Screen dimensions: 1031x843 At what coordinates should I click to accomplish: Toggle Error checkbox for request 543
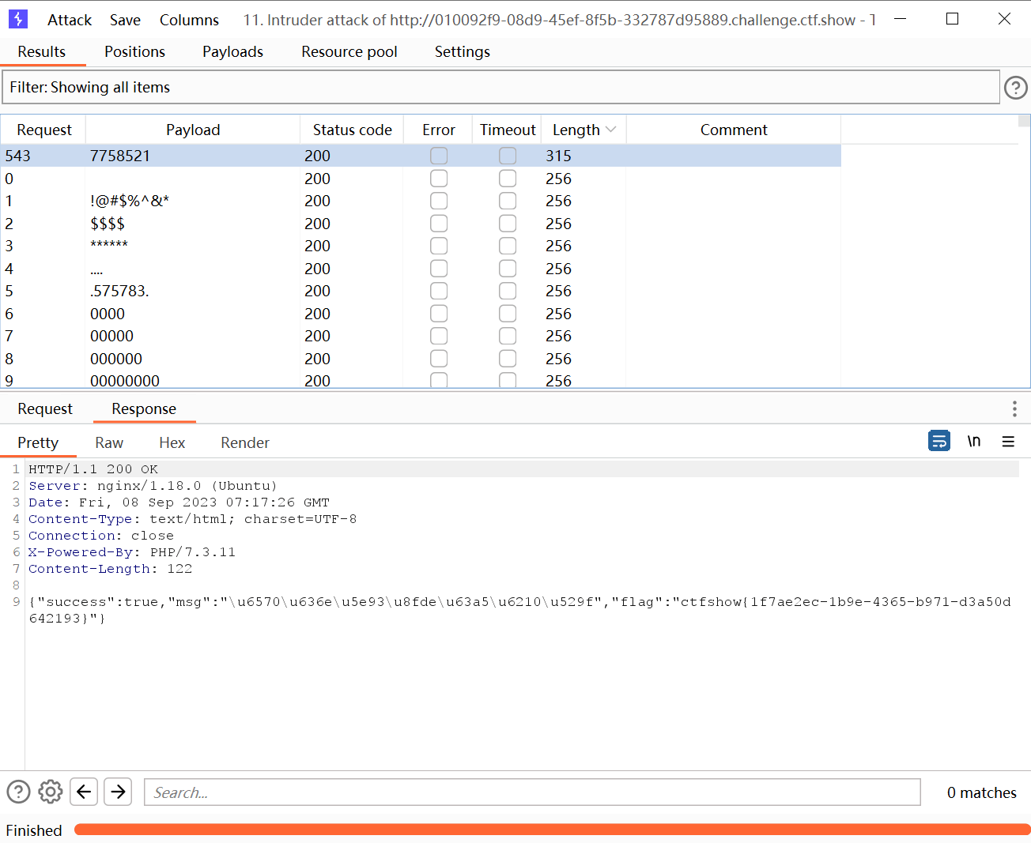tap(439, 156)
